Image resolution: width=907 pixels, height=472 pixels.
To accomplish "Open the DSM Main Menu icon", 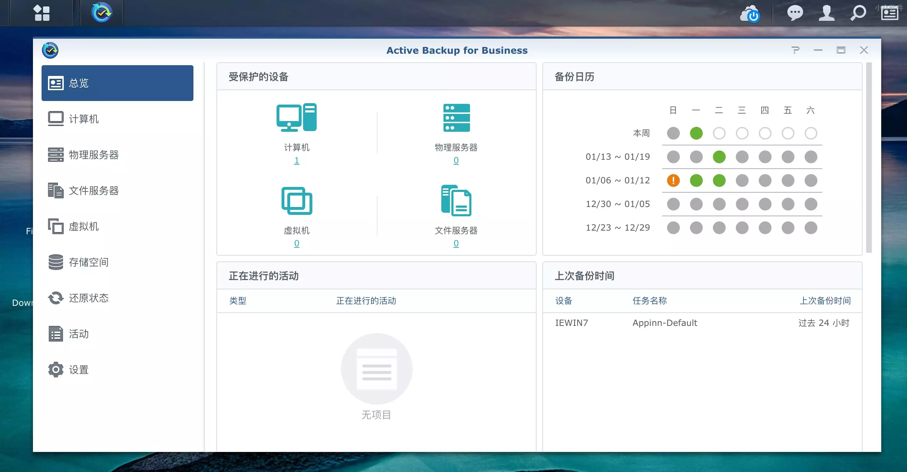I will [42, 13].
